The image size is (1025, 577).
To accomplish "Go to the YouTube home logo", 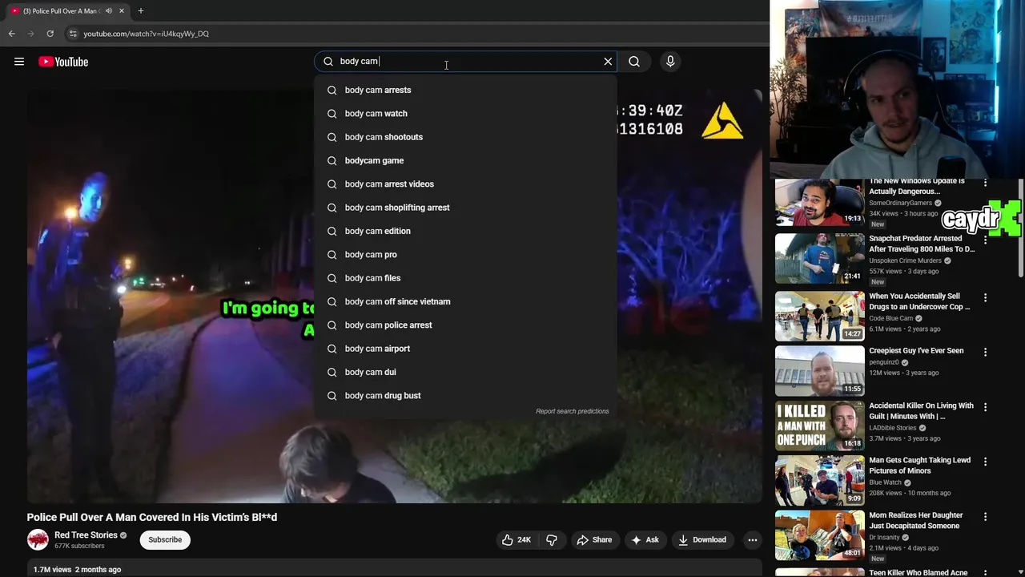I will (x=63, y=62).
